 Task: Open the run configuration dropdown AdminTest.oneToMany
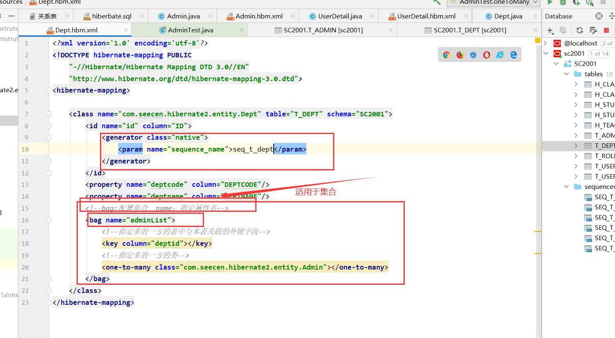coord(493,2)
